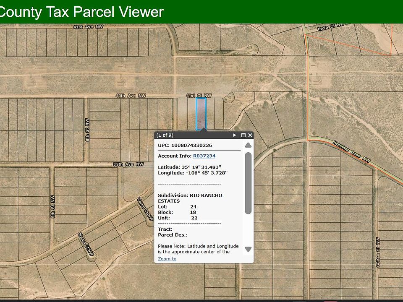Image resolution: width=403 pixels, height=302 pixels.
Task: Open account info link R037234
Action: tap(204, 156)
